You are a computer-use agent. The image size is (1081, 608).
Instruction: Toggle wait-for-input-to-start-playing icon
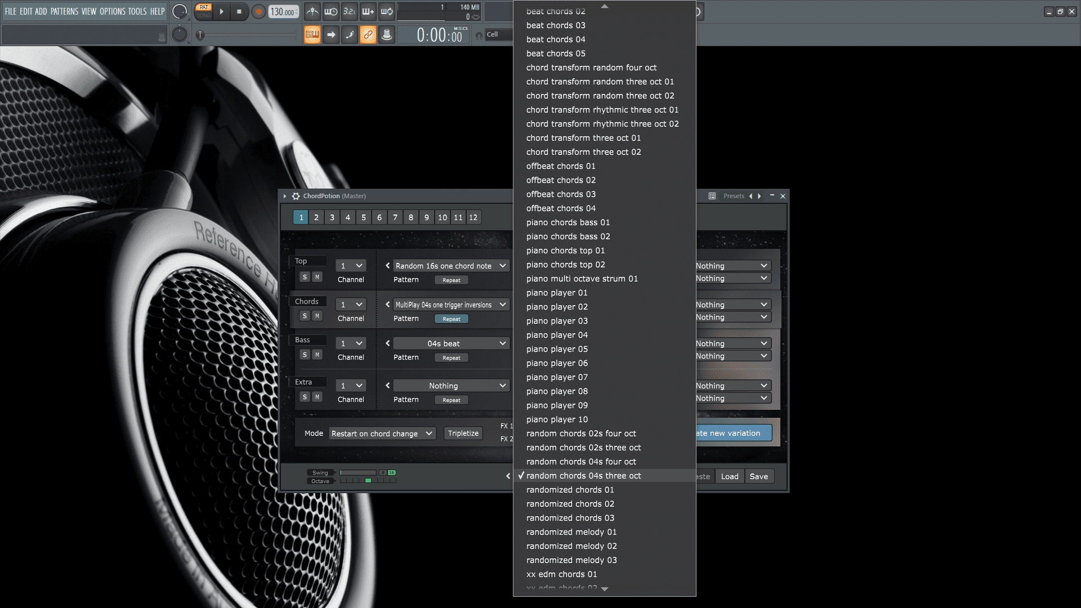point(331,11)
